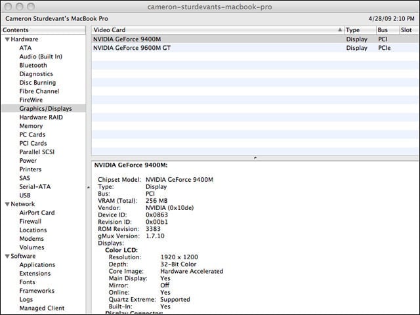The width and height of the screenshot is (420, 315).
Task: Select Volumes under Network
Action: coord(31,247)
